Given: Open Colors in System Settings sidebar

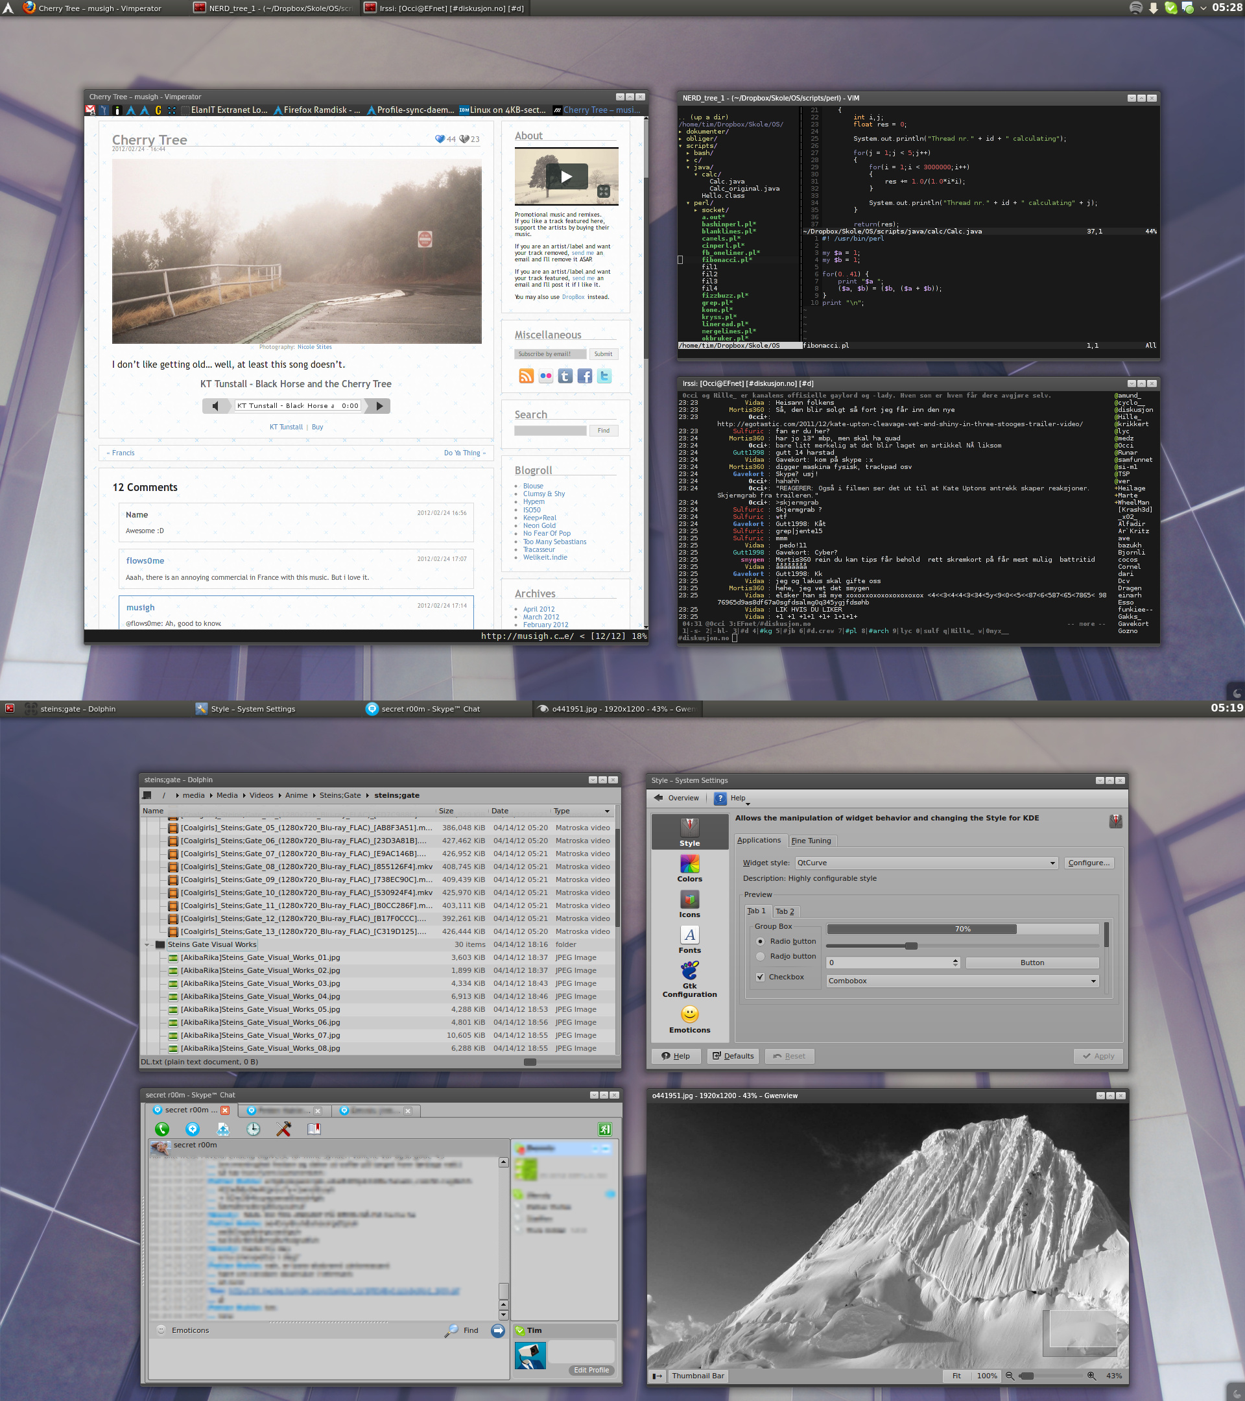Looking at the screenshot, I should pos(689,868).
